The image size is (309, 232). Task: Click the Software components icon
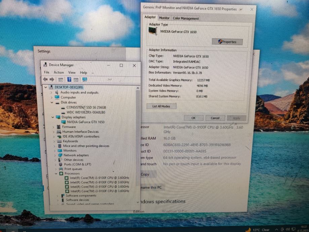point(63,196)
